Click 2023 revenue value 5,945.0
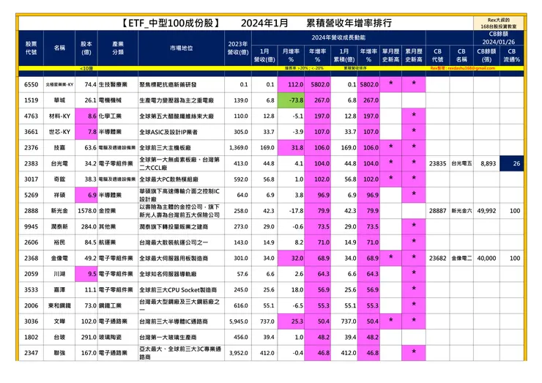Image resolution: width=542 pixels, height=383 pixels. click(x=239, y=321)
